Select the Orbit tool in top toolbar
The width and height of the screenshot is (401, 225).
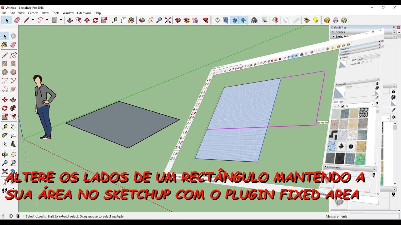[142, 20]
